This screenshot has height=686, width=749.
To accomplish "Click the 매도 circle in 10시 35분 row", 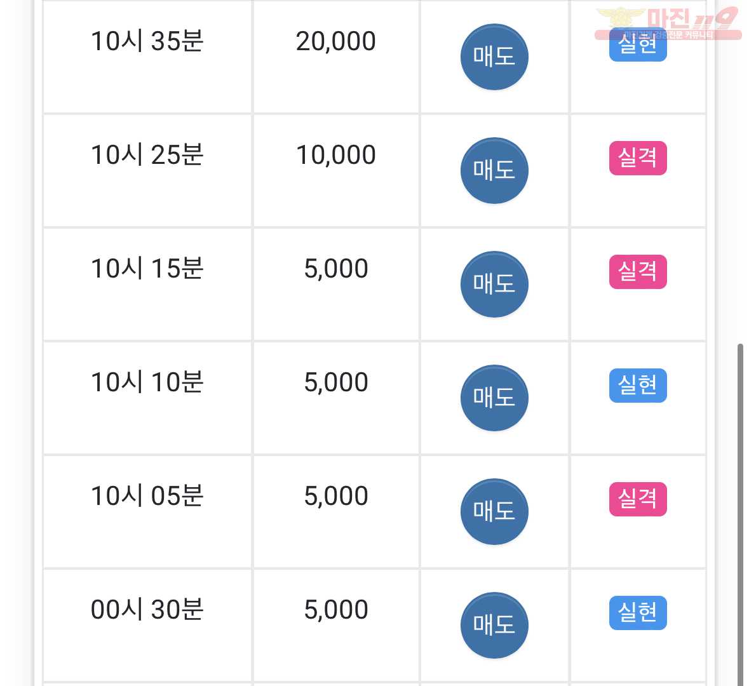I will 494,57.
